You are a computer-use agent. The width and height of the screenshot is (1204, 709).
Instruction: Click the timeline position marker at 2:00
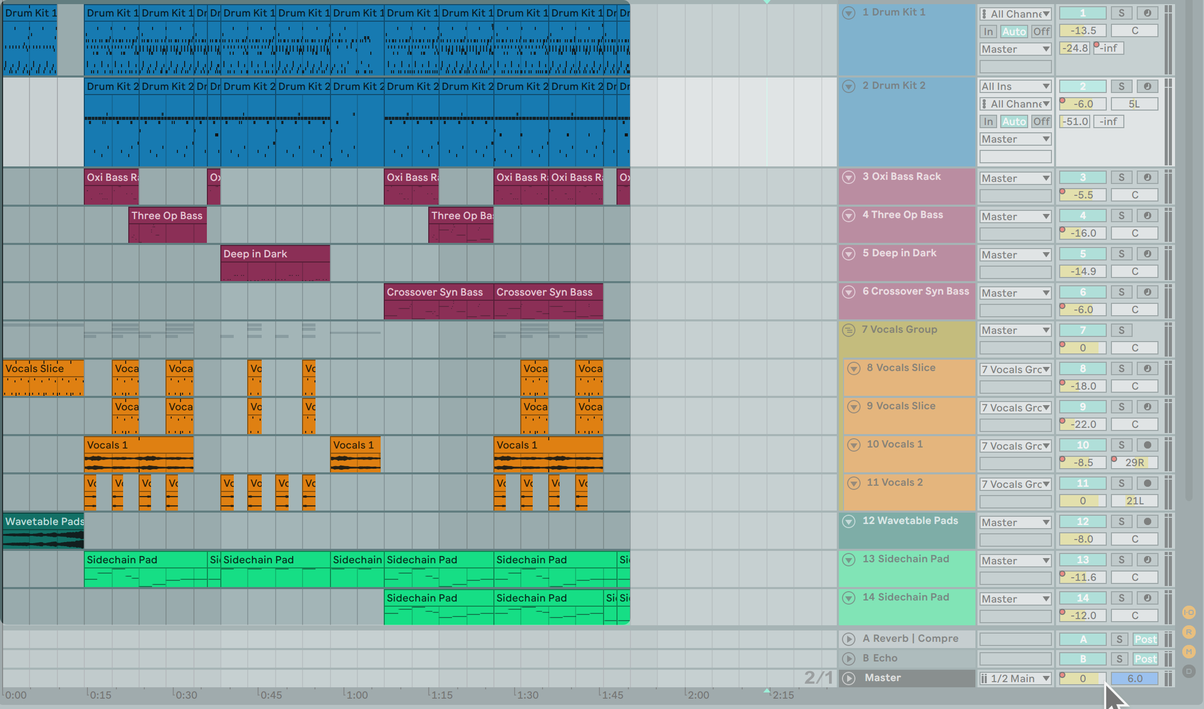[x=685, y=696]
